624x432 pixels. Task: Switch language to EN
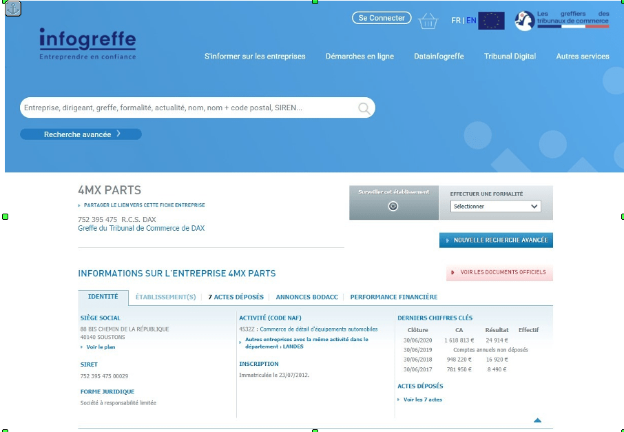[x=471, y=21]
